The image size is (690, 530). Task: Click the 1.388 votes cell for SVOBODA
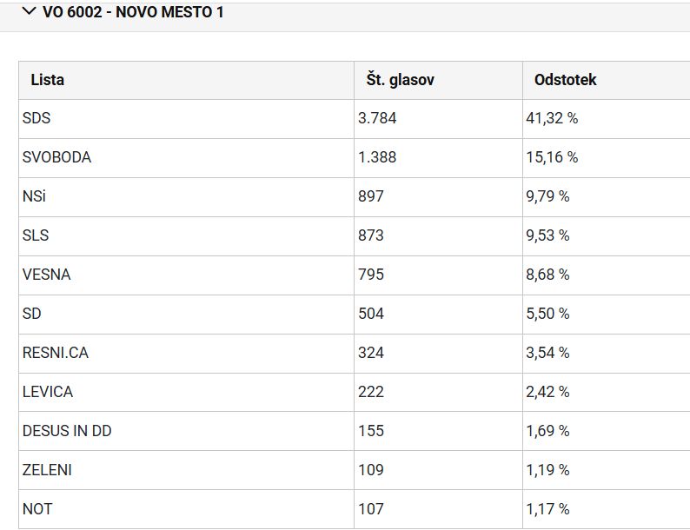click(x=377, y=157)
